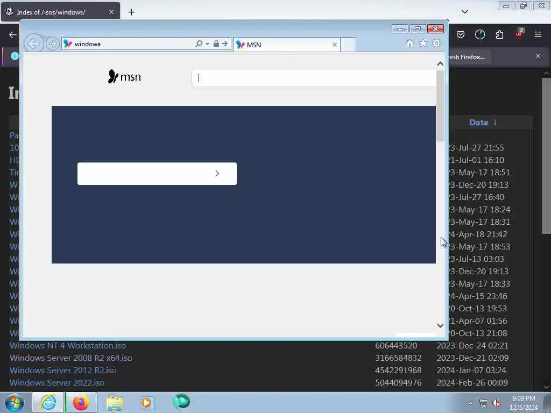Click the security lock icon in IE address bar

[x=216, y=44]
